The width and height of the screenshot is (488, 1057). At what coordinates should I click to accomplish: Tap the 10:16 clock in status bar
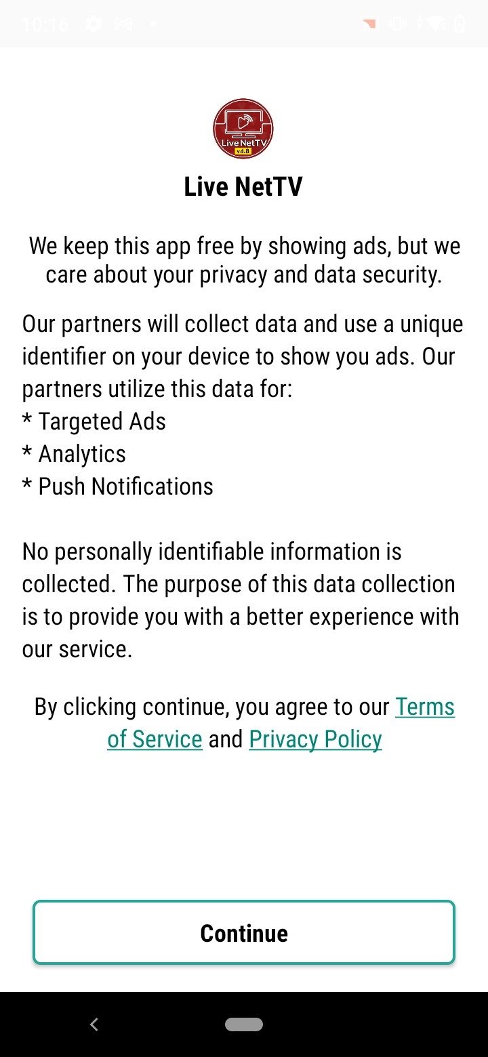(45, 25)
